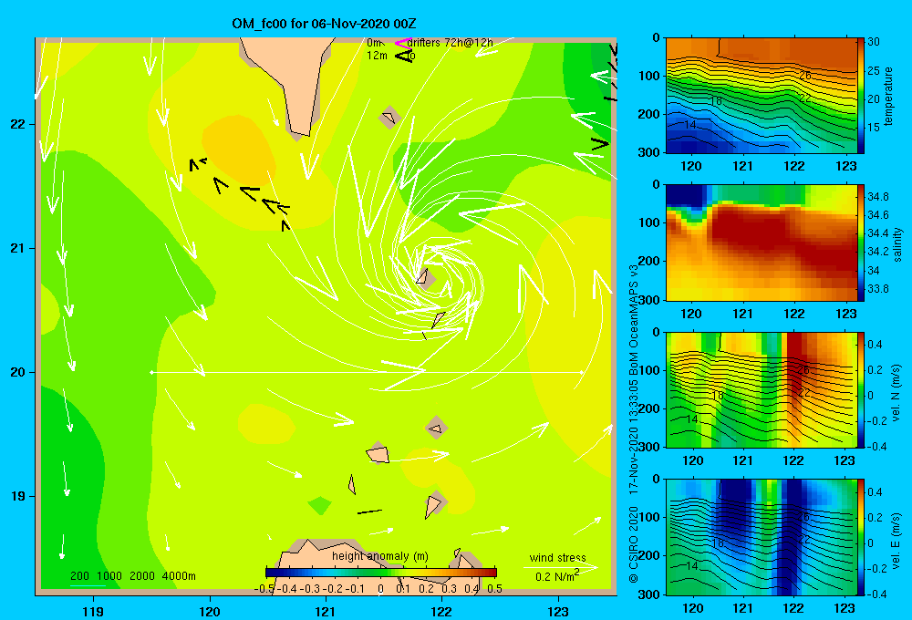Click the 'drifters 72h@12h' legend text
The height and width of the screenshot is (620, 912).
click(450, 43)
